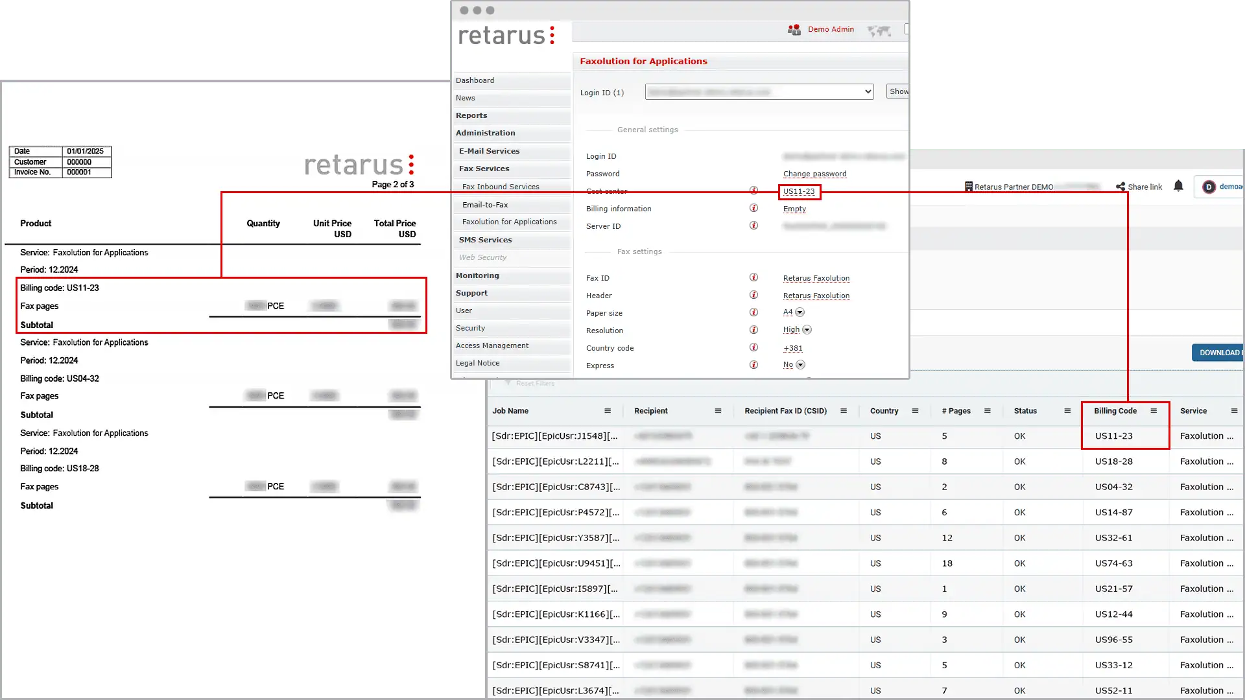
Task: Click the Retarus Partner DEMO building icon
Action: (x=969, y=187)
